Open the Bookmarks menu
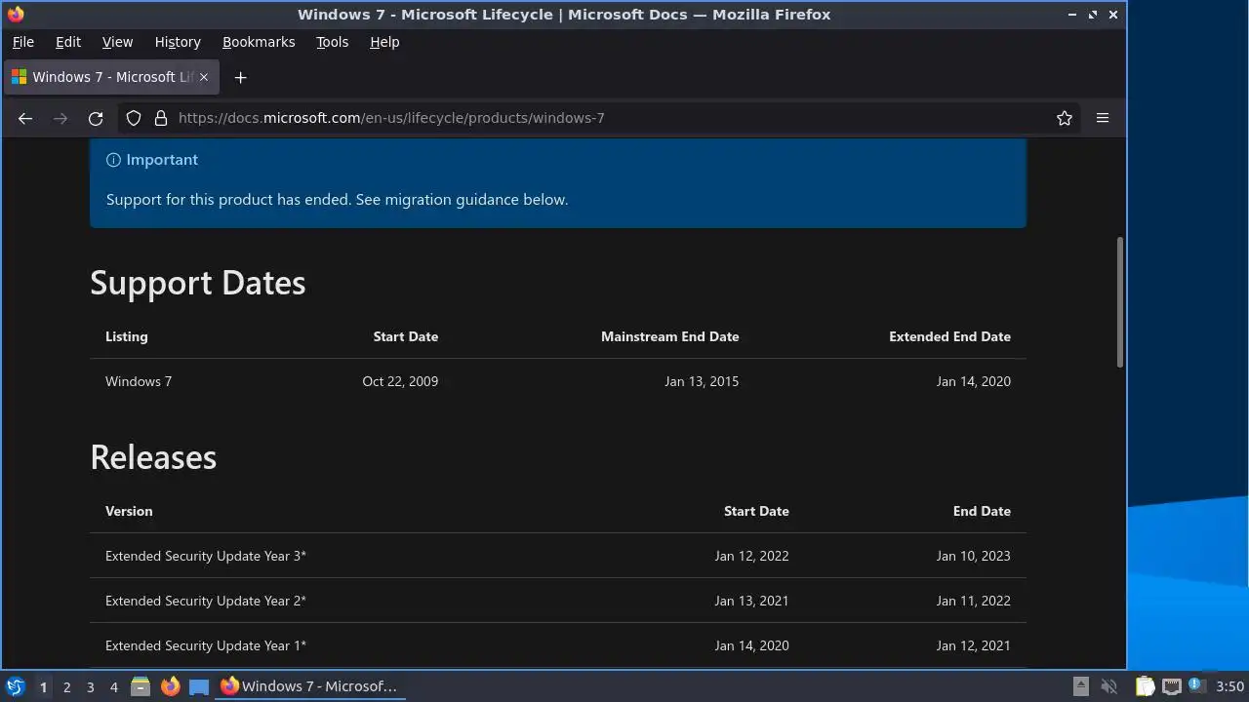The image size is (1249, 702). click(x=259, y=42)
